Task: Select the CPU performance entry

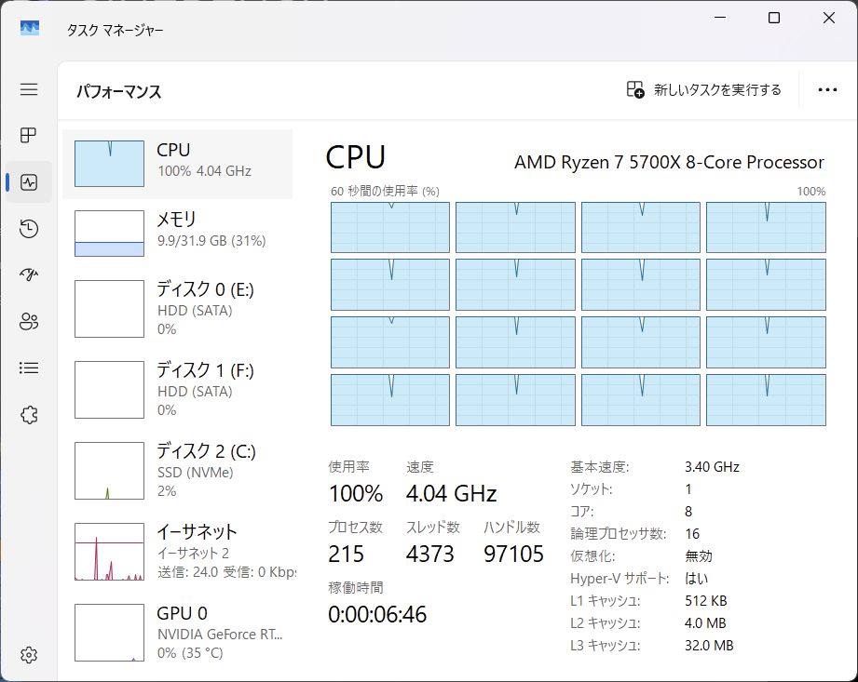Action: (178, 164)
